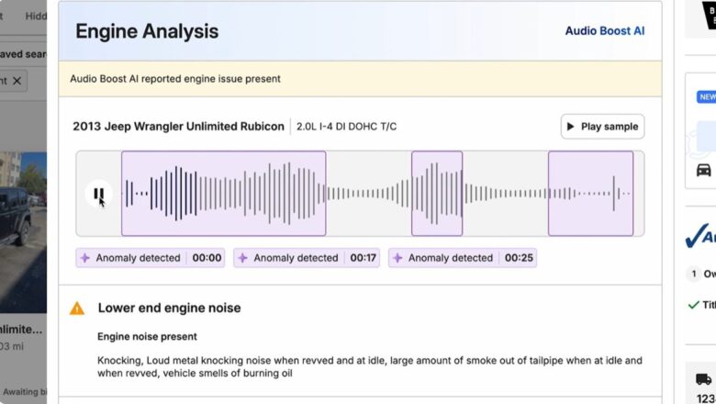Click the Engine Analysis heading
Screen dimensions: 716x404
[x=147, y=31]
